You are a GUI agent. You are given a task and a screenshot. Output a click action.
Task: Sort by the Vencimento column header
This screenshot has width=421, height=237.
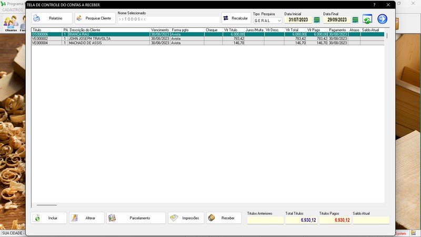pos(160,30)
